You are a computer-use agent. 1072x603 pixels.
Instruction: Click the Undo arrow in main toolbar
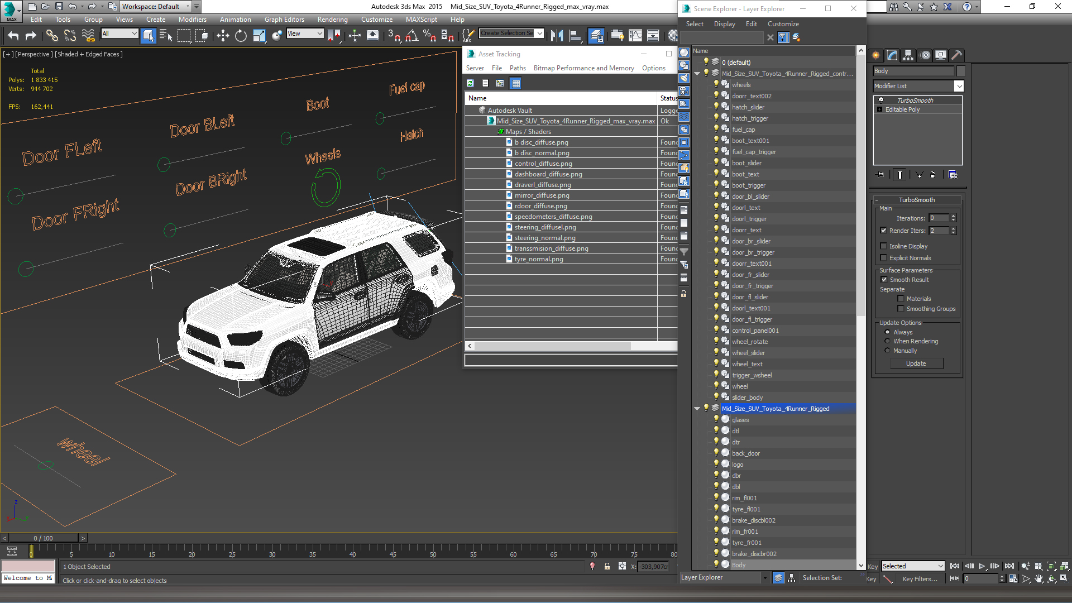(13, 36)
